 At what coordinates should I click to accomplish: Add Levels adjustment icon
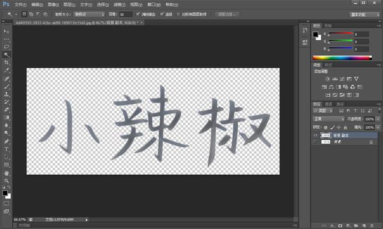pyautogui.click(x=335, y=79)
